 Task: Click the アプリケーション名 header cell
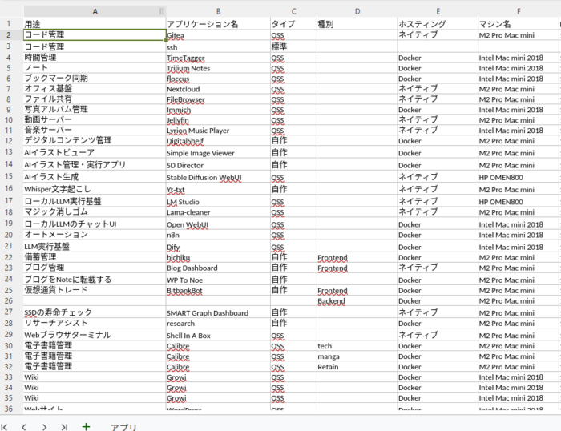point(216,24)
